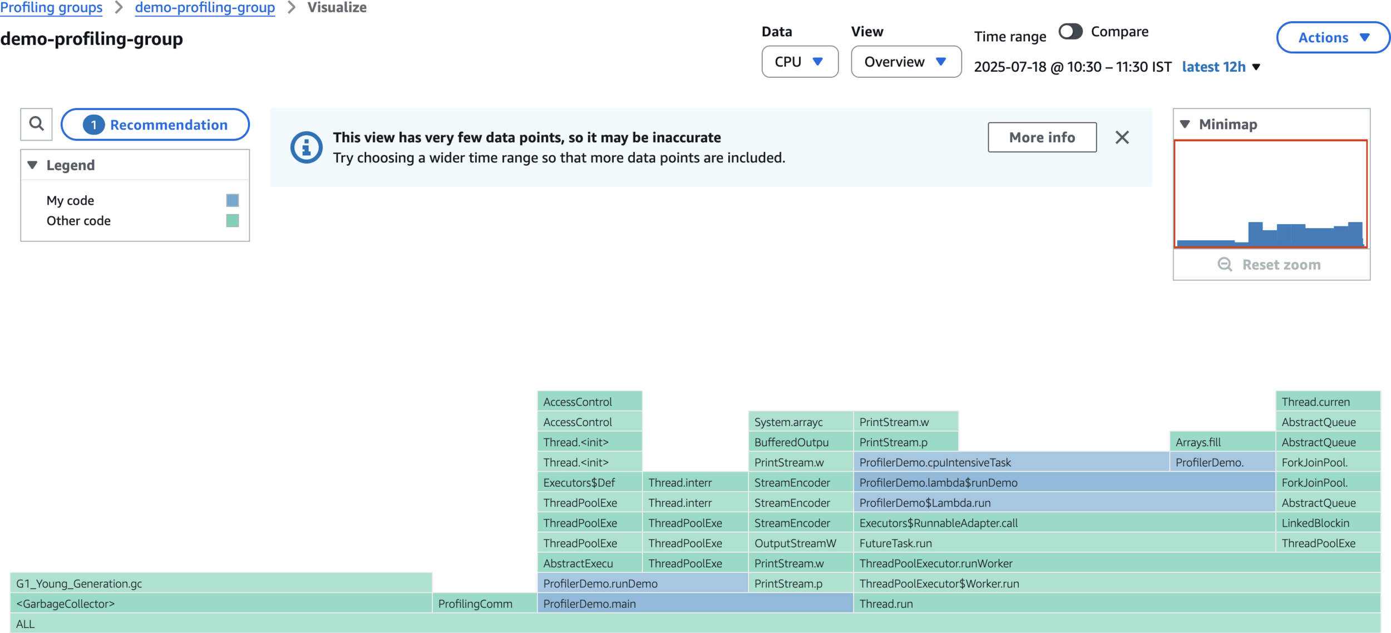Open the Overview view dropdown
1391x633 pixels.
(905, 62)
